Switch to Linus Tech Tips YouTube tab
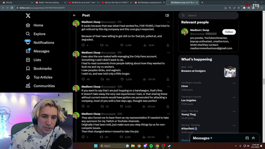Viewport: 265px width, 149px height. (x=116, y=2)
